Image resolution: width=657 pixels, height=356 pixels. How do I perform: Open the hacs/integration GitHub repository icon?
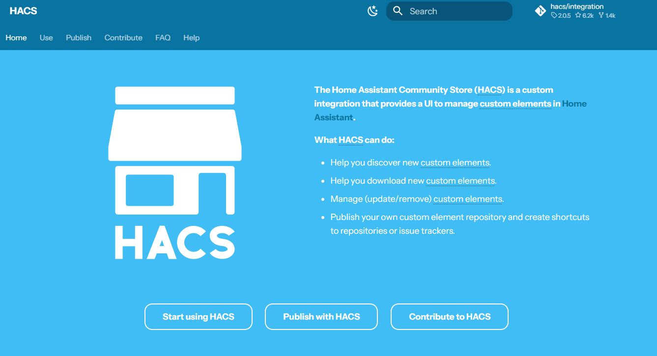tap(540, 10)
